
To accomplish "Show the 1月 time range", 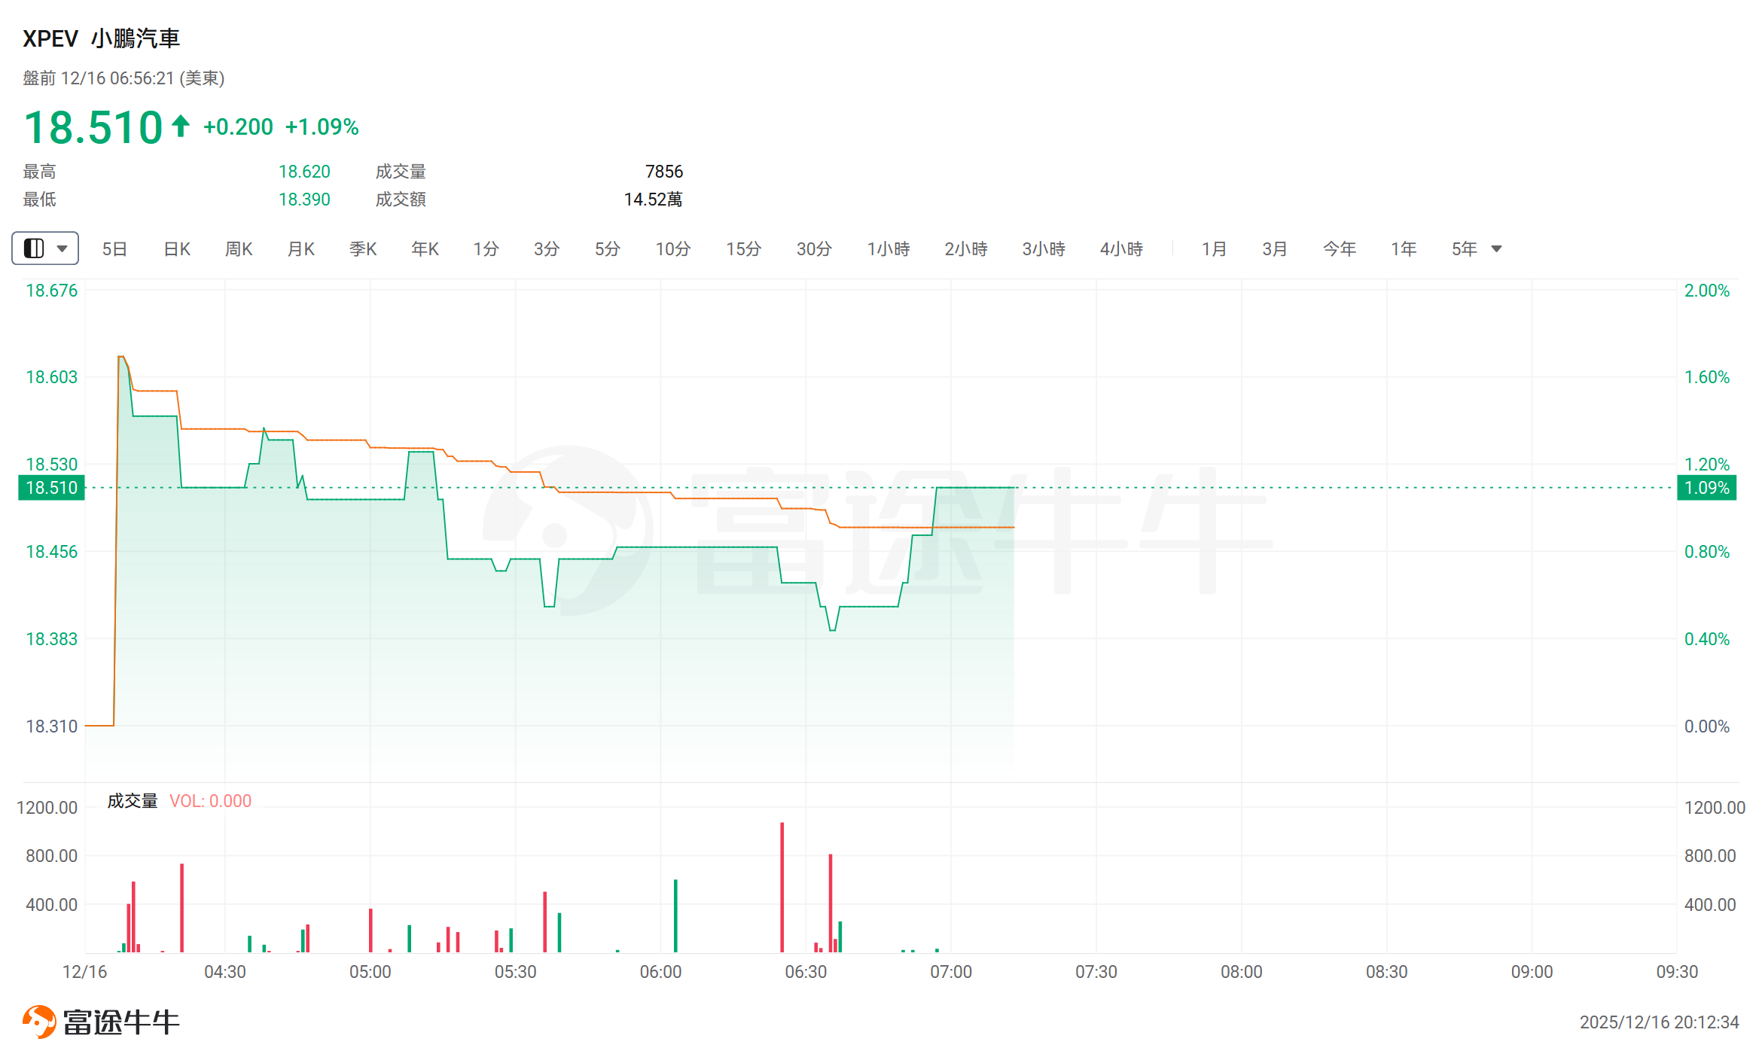I will pyautogui.click(x=1214, y=249).
